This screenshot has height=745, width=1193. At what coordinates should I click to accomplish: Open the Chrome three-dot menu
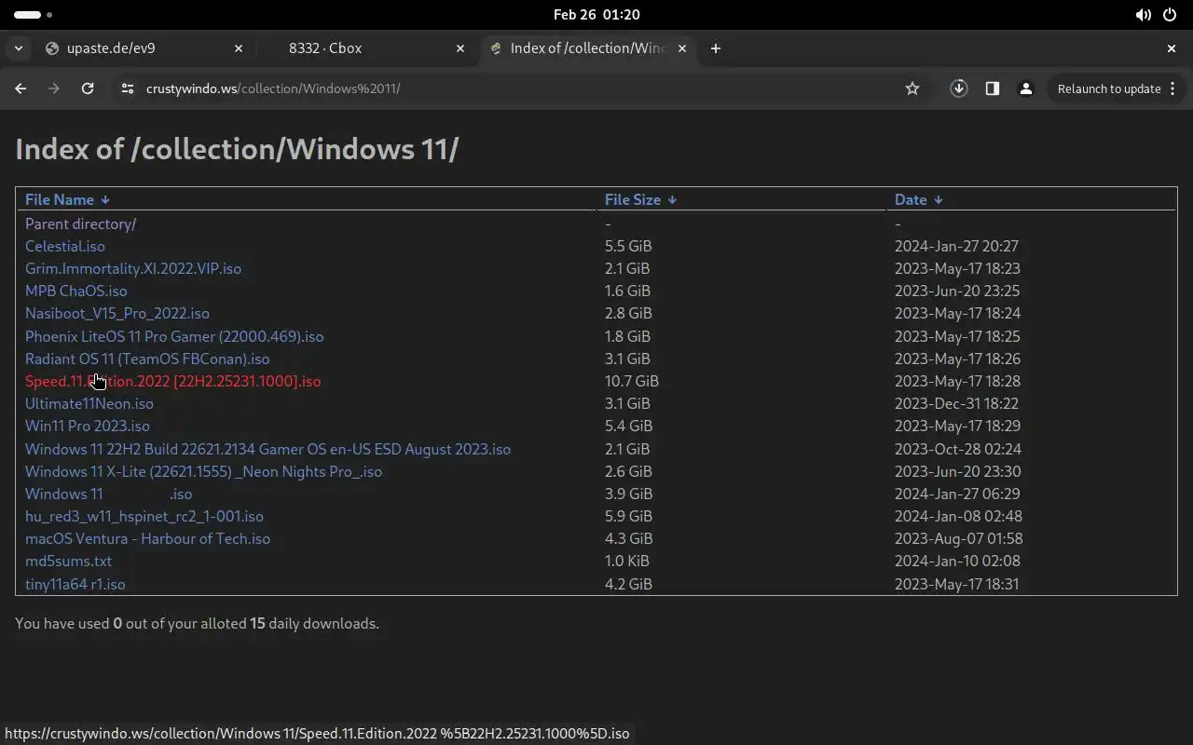pyautogui.click(x=1172, y=88)
